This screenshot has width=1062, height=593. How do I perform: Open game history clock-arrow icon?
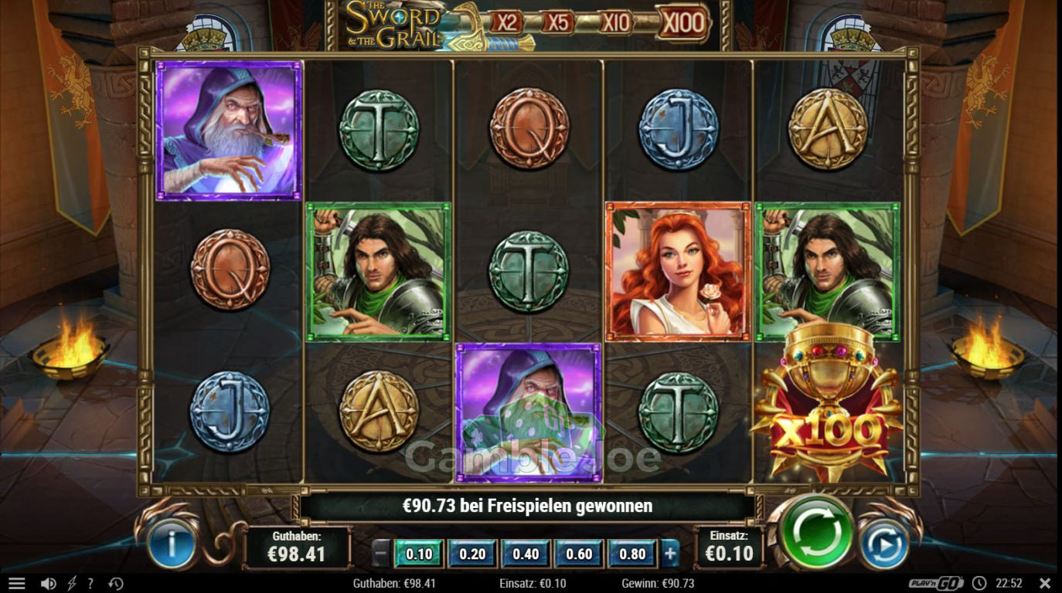click(x=116, y=584)
